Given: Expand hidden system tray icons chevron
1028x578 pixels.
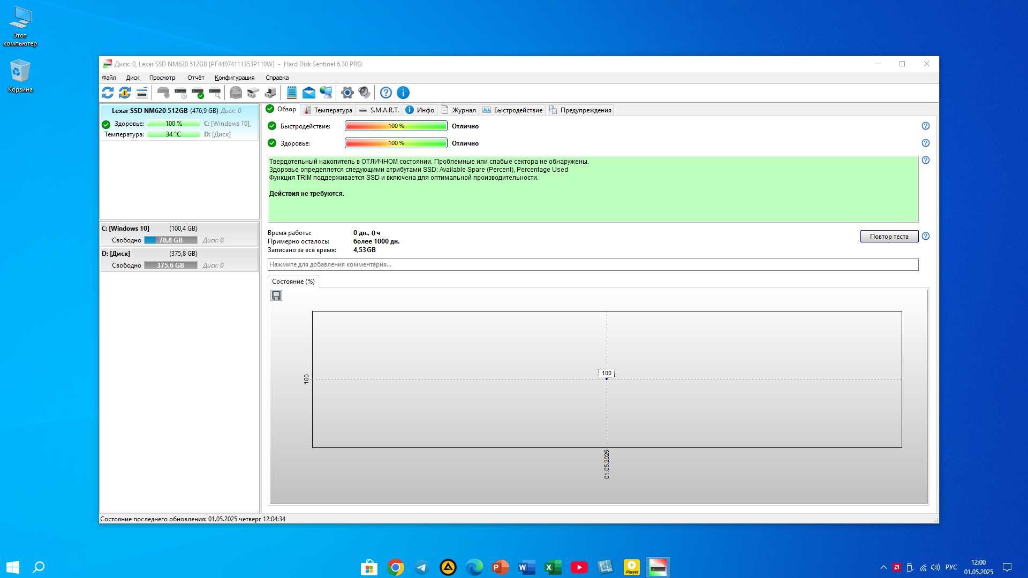Looking at the screenshot, I should (x=883, y=567).
